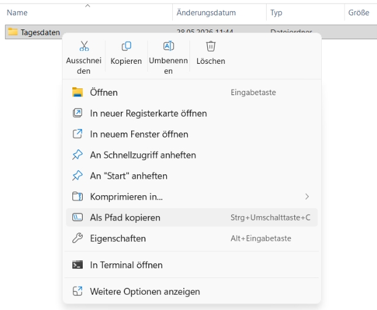Viewport: 377px width, 310px height.
Task: Click the Tagesdaten folder icon
Action: click(13, 32)
